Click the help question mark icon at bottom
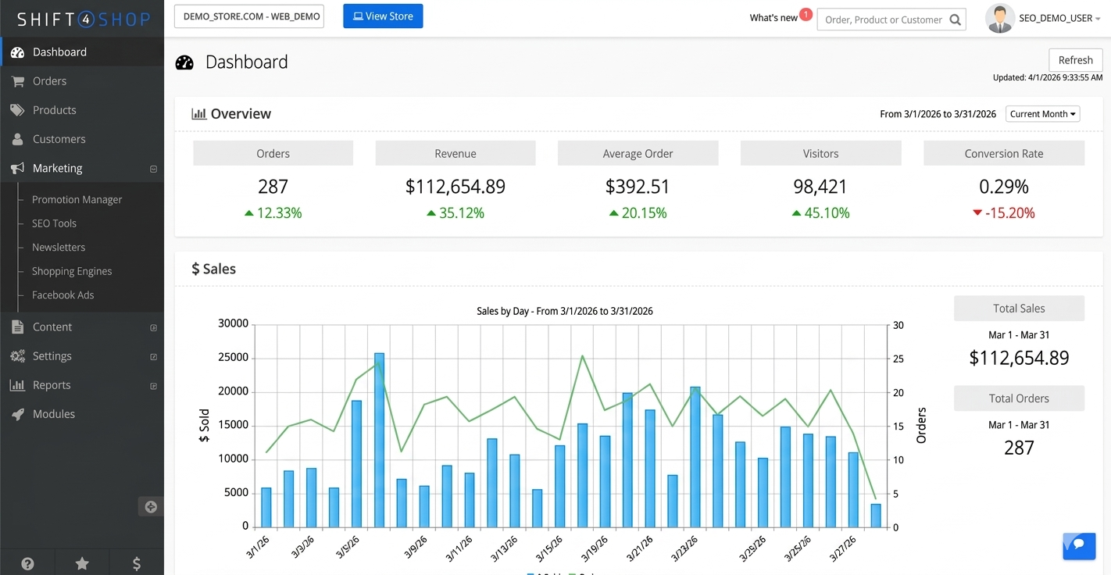1111x575 pixels. (x=27, y=562)
